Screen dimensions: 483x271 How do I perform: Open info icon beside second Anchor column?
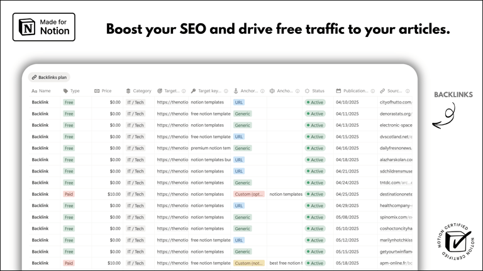point(297,91)
